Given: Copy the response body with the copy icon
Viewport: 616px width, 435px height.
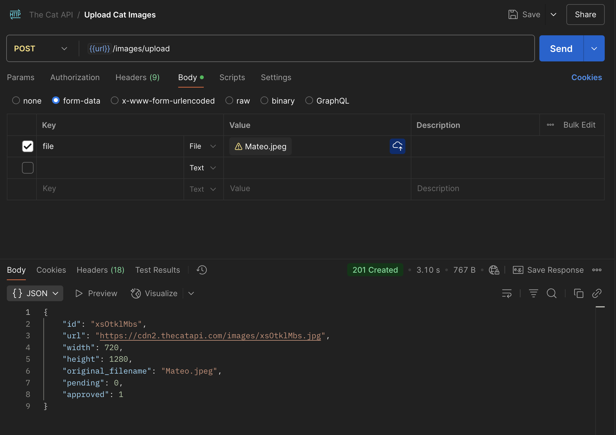Looking at the screenshot, I should click(578, 293).
